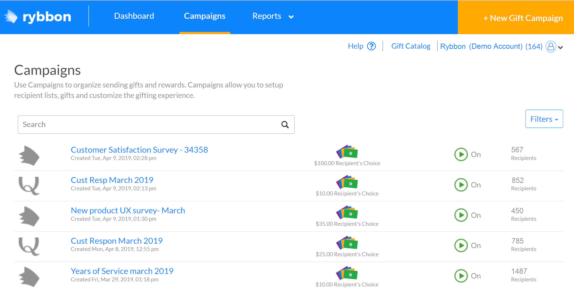Click 567 Recipients count
The height and width of the screenshot is (301, 574).
[x=524, y=154]
